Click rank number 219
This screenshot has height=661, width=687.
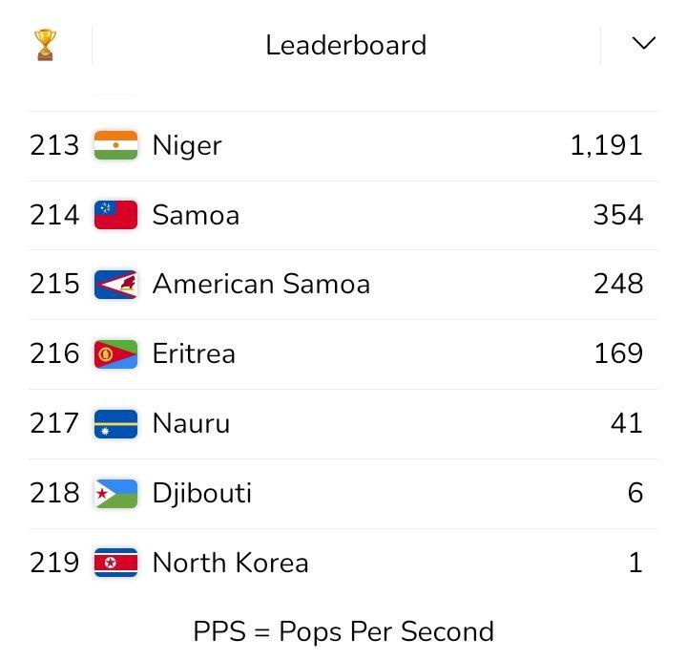[x=54, y=563]
